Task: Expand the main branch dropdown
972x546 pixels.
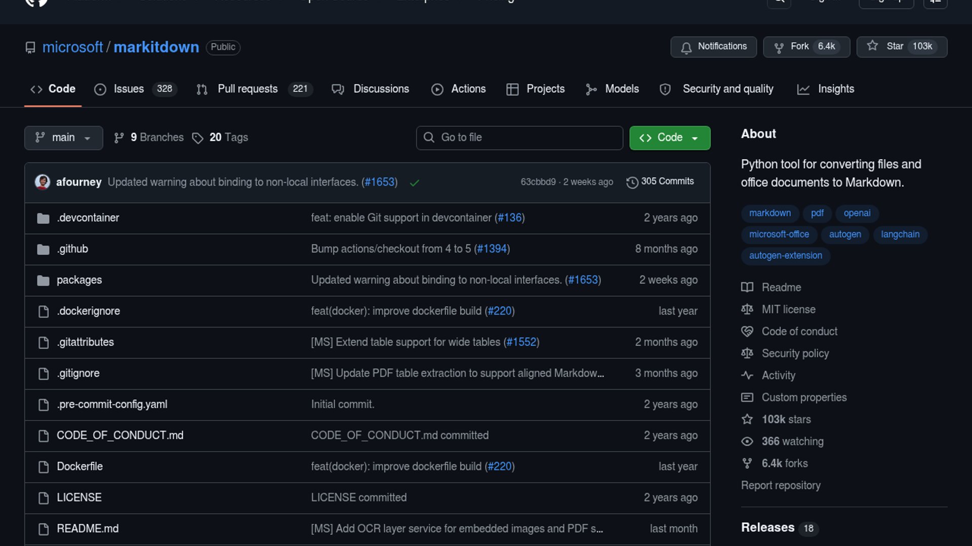Action: 63,138
